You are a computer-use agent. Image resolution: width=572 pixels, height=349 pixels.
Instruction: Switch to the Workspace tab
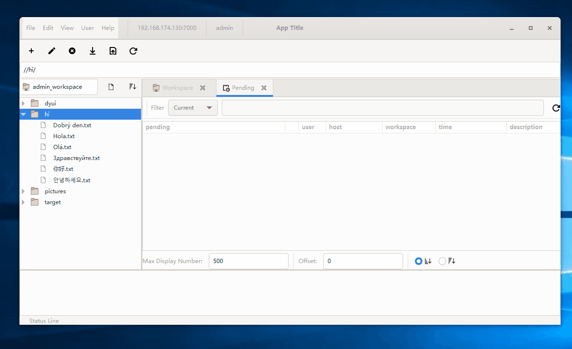pos(178,87)
